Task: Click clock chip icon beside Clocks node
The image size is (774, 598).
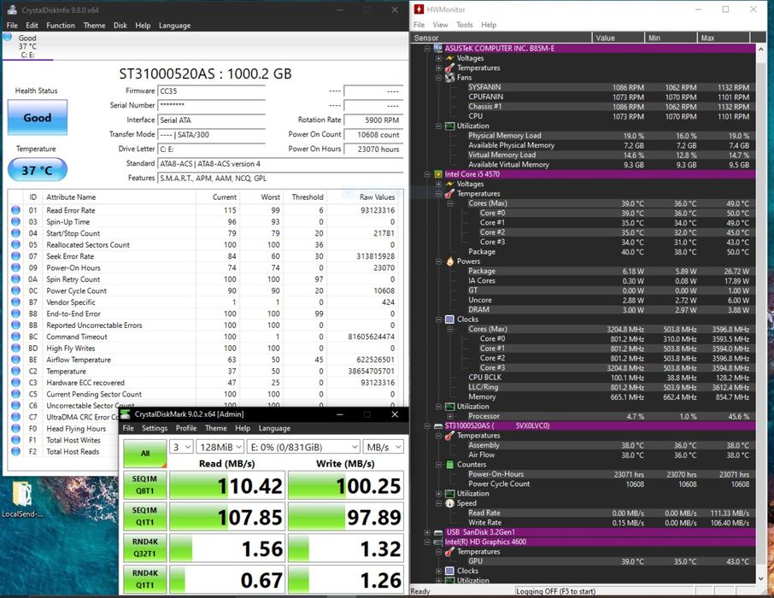Action: click(x=449, y=320)
